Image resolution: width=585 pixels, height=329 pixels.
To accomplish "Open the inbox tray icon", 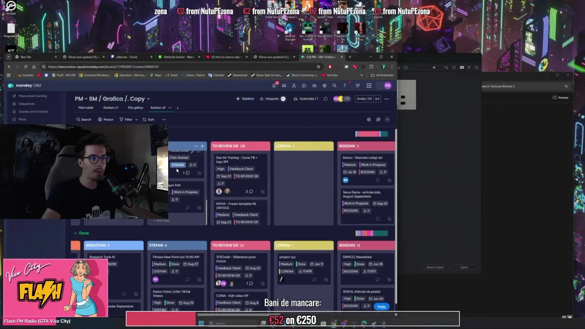I will pyautogui.click(x=284, y=85).
